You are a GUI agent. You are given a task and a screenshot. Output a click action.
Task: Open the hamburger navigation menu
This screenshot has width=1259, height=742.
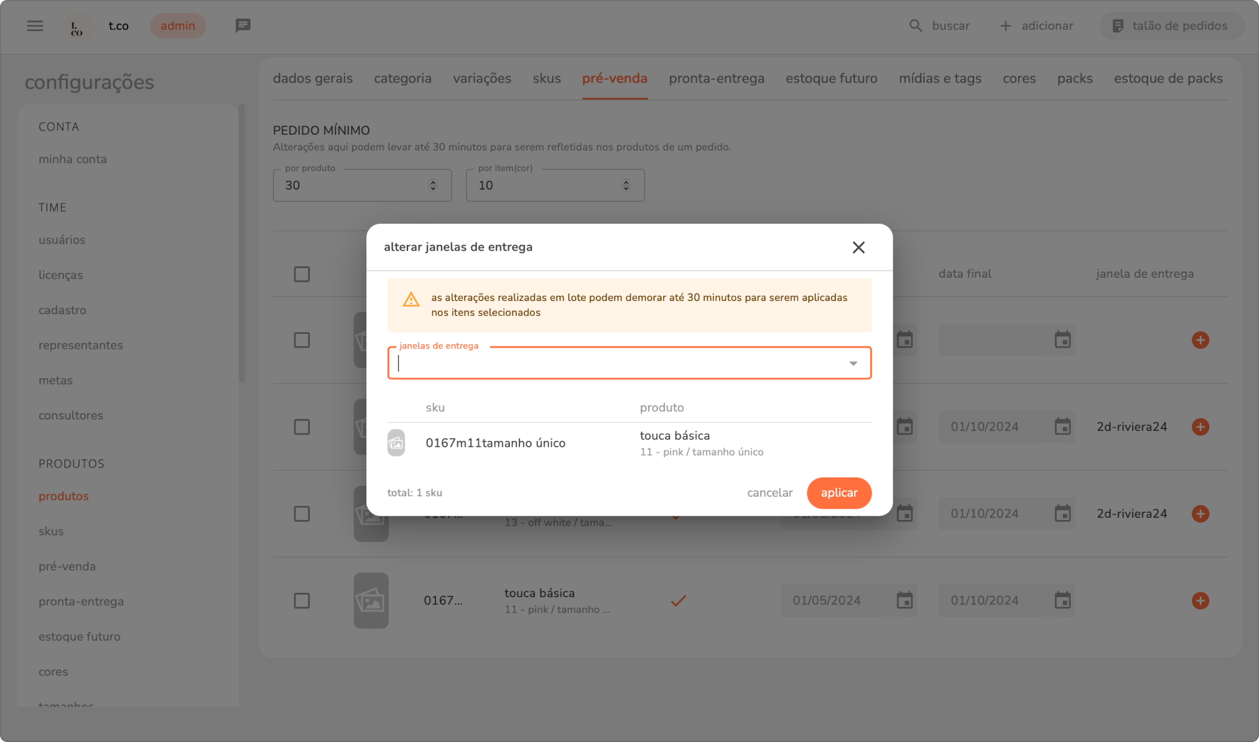click(x=35, y=26)
